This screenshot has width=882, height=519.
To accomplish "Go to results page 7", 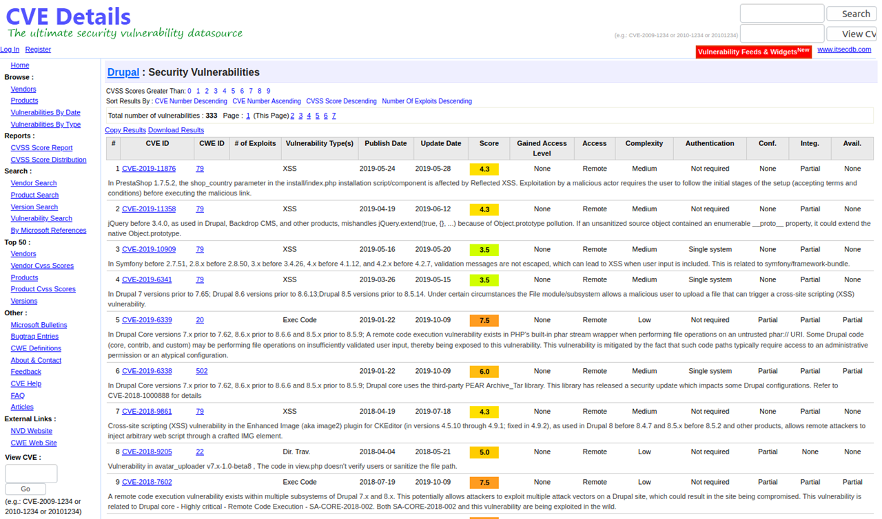I will (x=334, y=116).
